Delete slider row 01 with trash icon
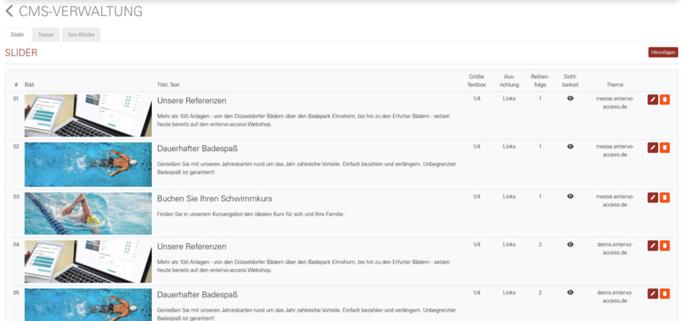The width and height of the screenshot is (682, 321). (665, 100)
